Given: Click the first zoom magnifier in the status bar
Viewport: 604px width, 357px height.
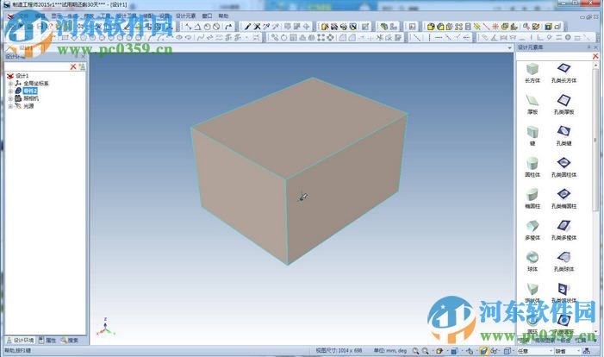Looking at the screenshot, I should click(x=415, y=351).
